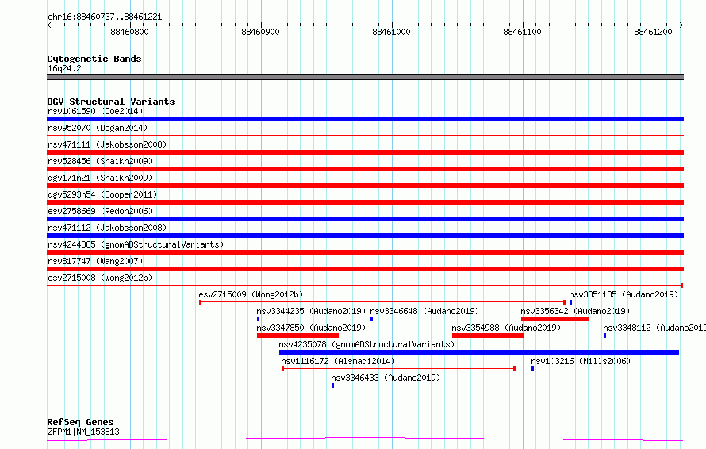Click the nsv3347850 red variant bar

pos(297,336)
